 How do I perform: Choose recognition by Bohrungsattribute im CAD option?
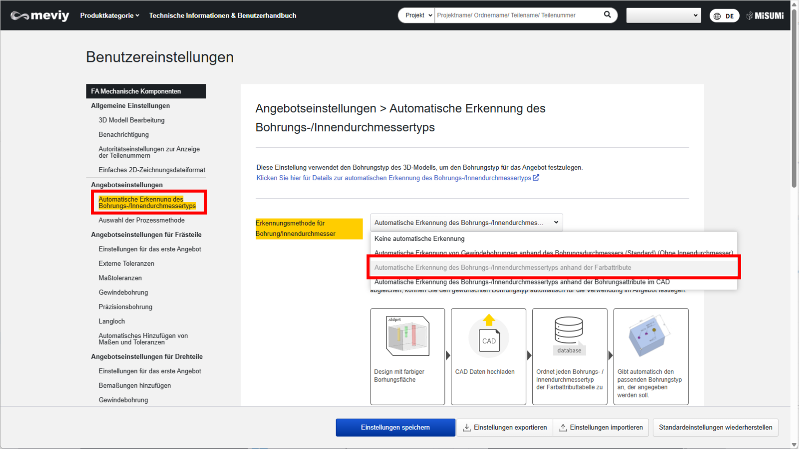pos(522,282)
